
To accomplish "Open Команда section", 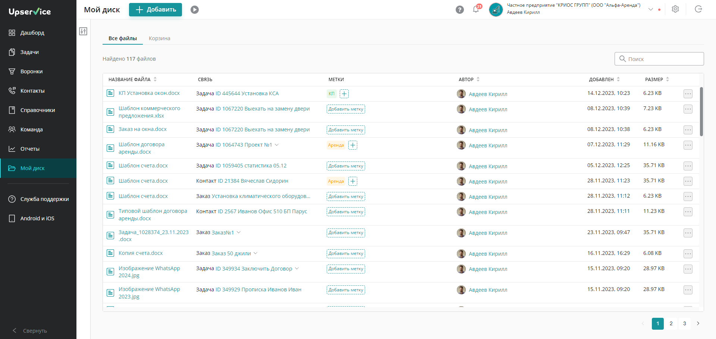I will click(x=38, y=129).
